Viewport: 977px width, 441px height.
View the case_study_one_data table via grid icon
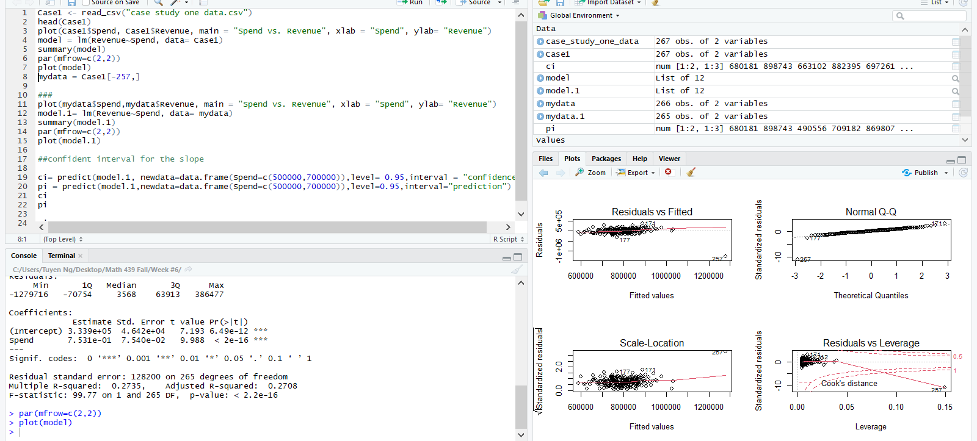pyautogui.click(x=956, y=41)
